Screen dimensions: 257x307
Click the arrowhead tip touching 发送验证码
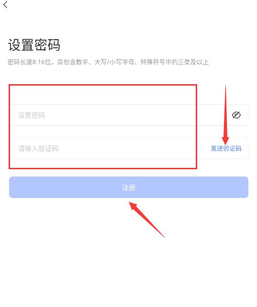point(225,144)
